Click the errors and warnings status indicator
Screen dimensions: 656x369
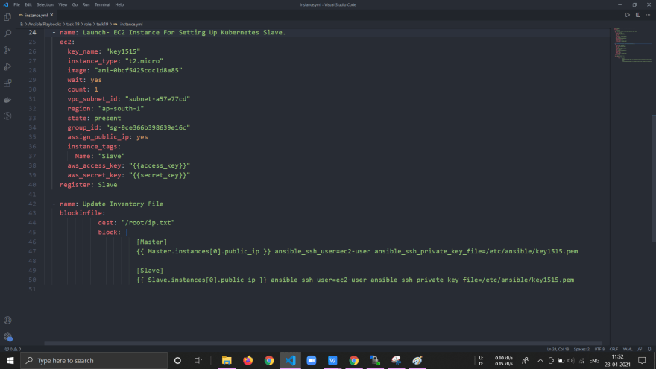(x=13, y=349)
